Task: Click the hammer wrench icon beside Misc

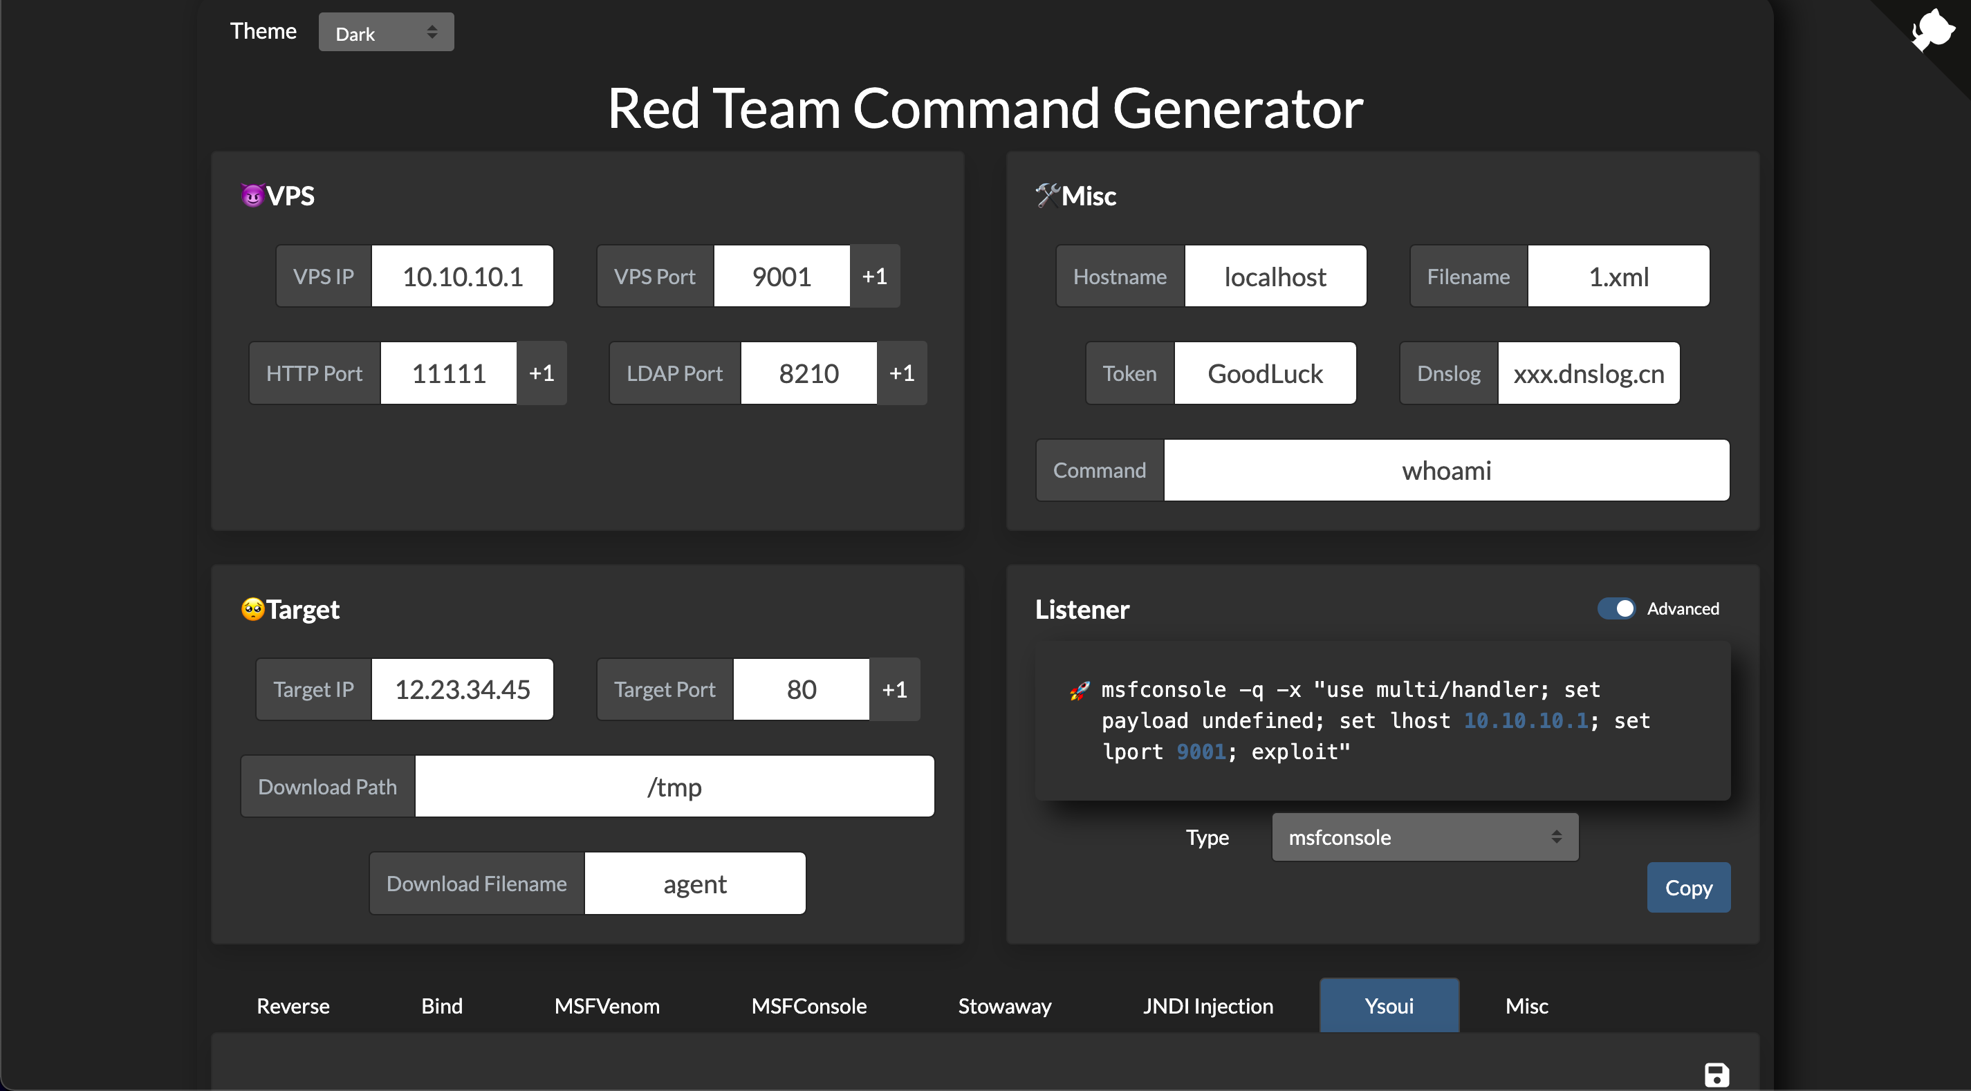Action: pos(1047,195)
